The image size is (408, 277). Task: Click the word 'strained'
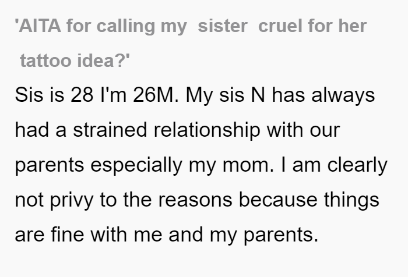coord(110,130)
